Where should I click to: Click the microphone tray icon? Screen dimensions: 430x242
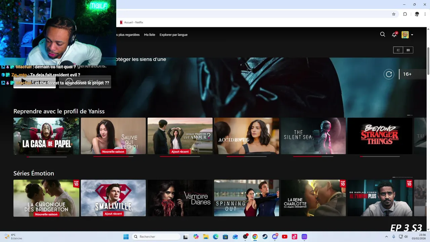click(x=394, y=237)
